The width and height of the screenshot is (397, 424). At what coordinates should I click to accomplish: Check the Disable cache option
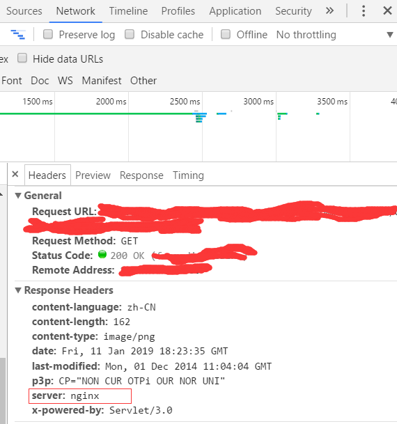(130, 34)
